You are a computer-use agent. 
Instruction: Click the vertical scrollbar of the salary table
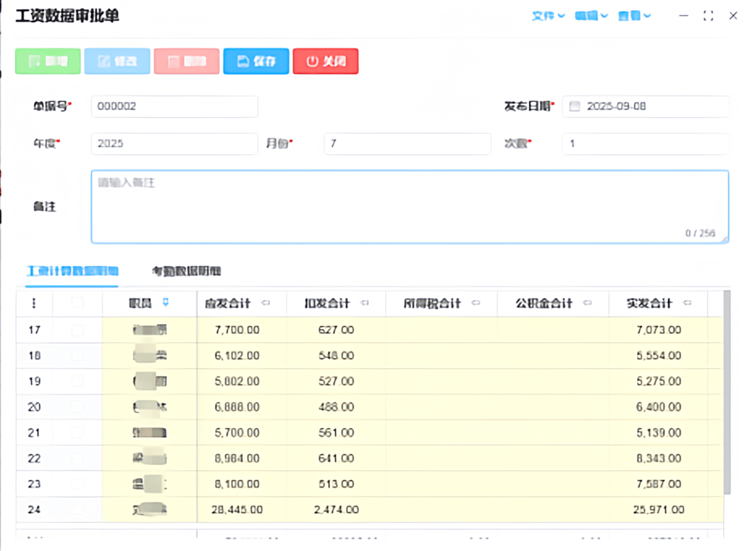[727, 392]
